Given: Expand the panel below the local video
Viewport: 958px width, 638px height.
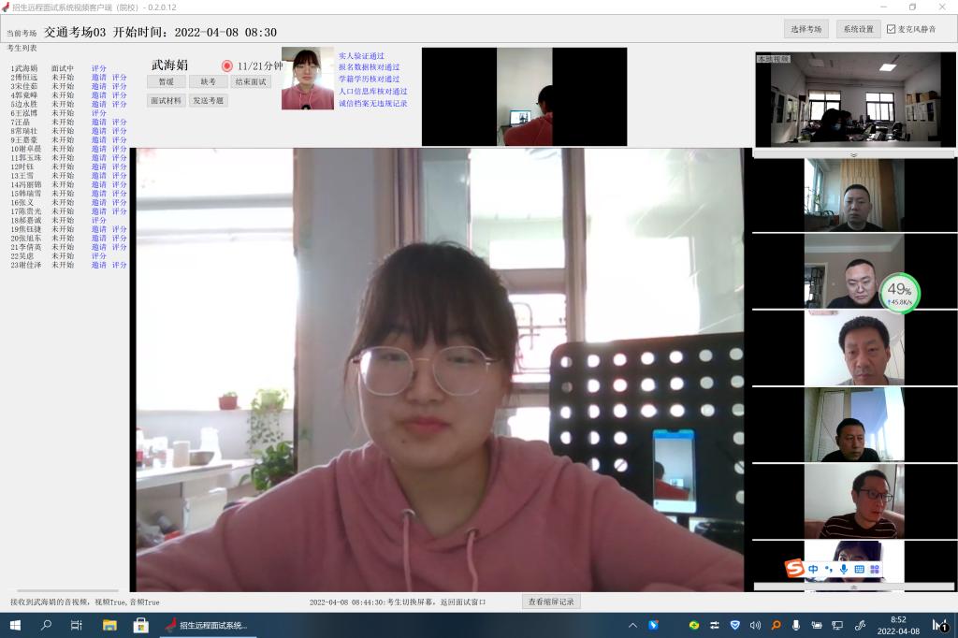Looking at the screenshot, I should point(853,154).
